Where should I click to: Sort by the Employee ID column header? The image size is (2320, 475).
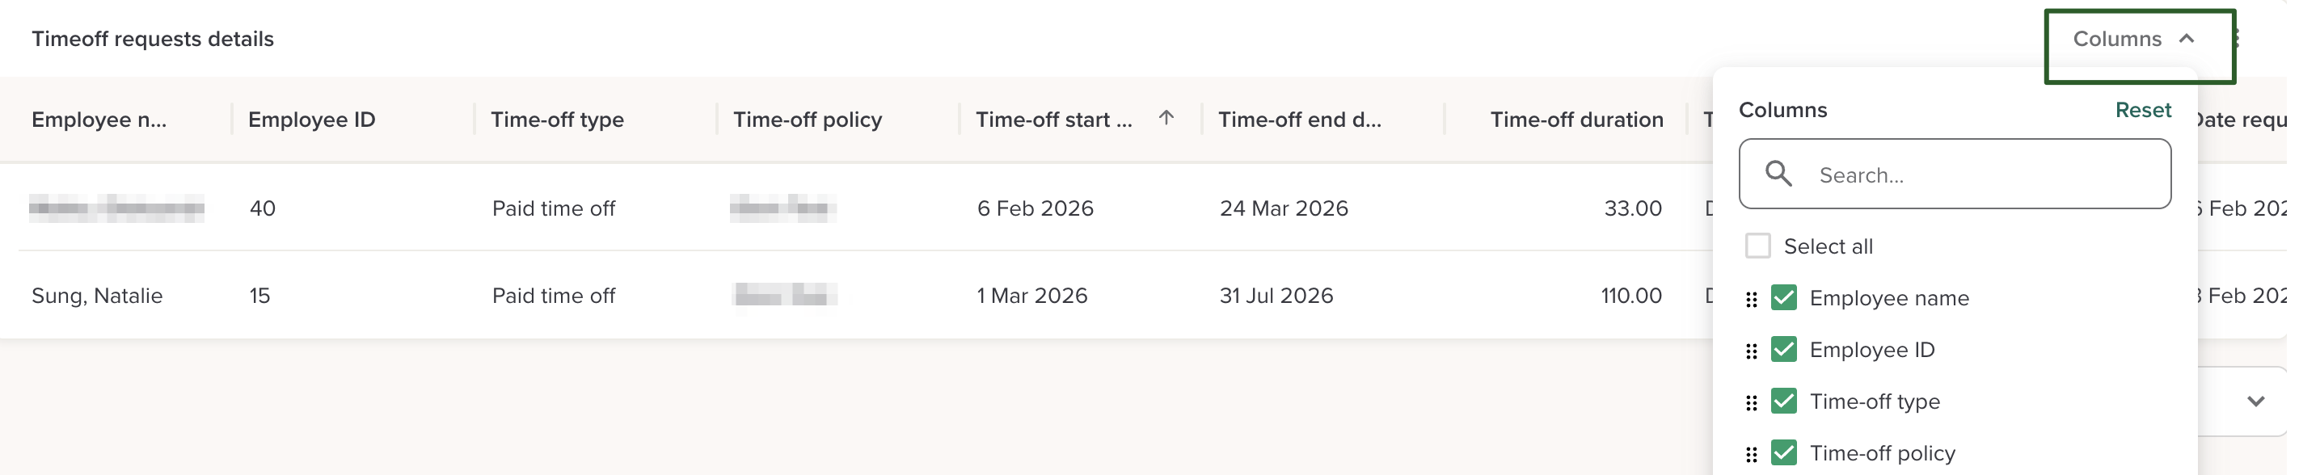(311, 120)
